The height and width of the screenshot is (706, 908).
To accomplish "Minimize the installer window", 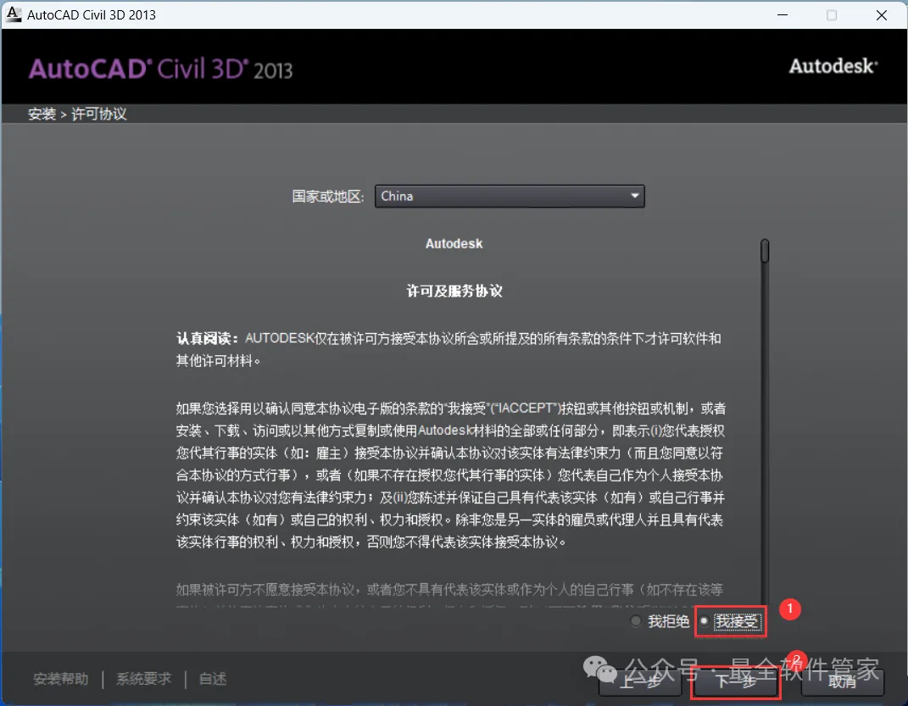I will point(783,15).
